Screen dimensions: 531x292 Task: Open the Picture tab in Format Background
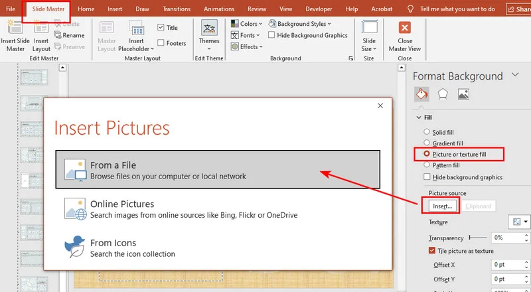463,94
